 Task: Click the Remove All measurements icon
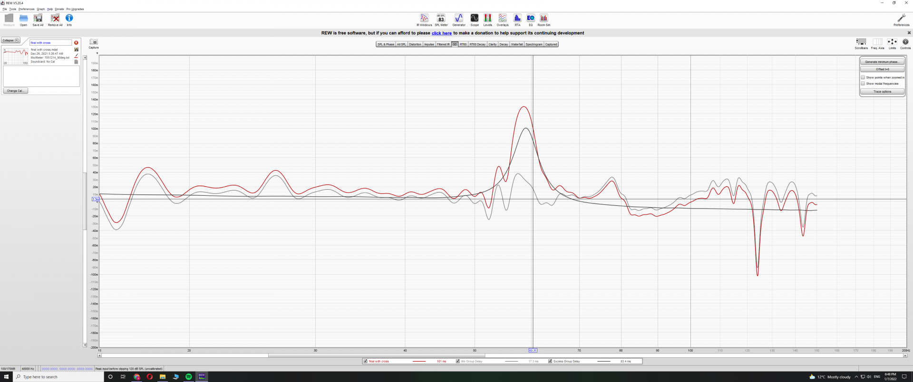55,19
